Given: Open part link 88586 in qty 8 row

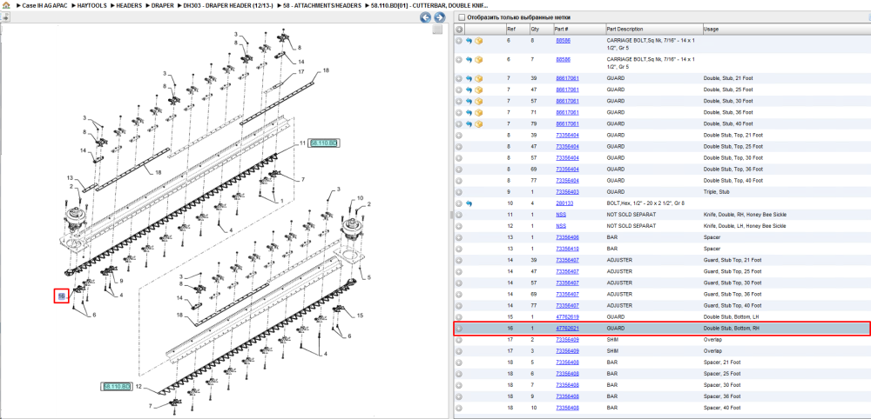Looking at the screenshot, I should click(563, 41).
